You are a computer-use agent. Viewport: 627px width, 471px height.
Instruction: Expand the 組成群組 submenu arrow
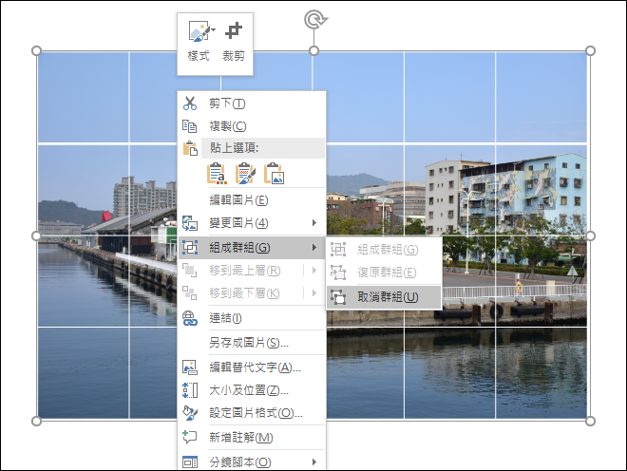click(x=314, y=248)
